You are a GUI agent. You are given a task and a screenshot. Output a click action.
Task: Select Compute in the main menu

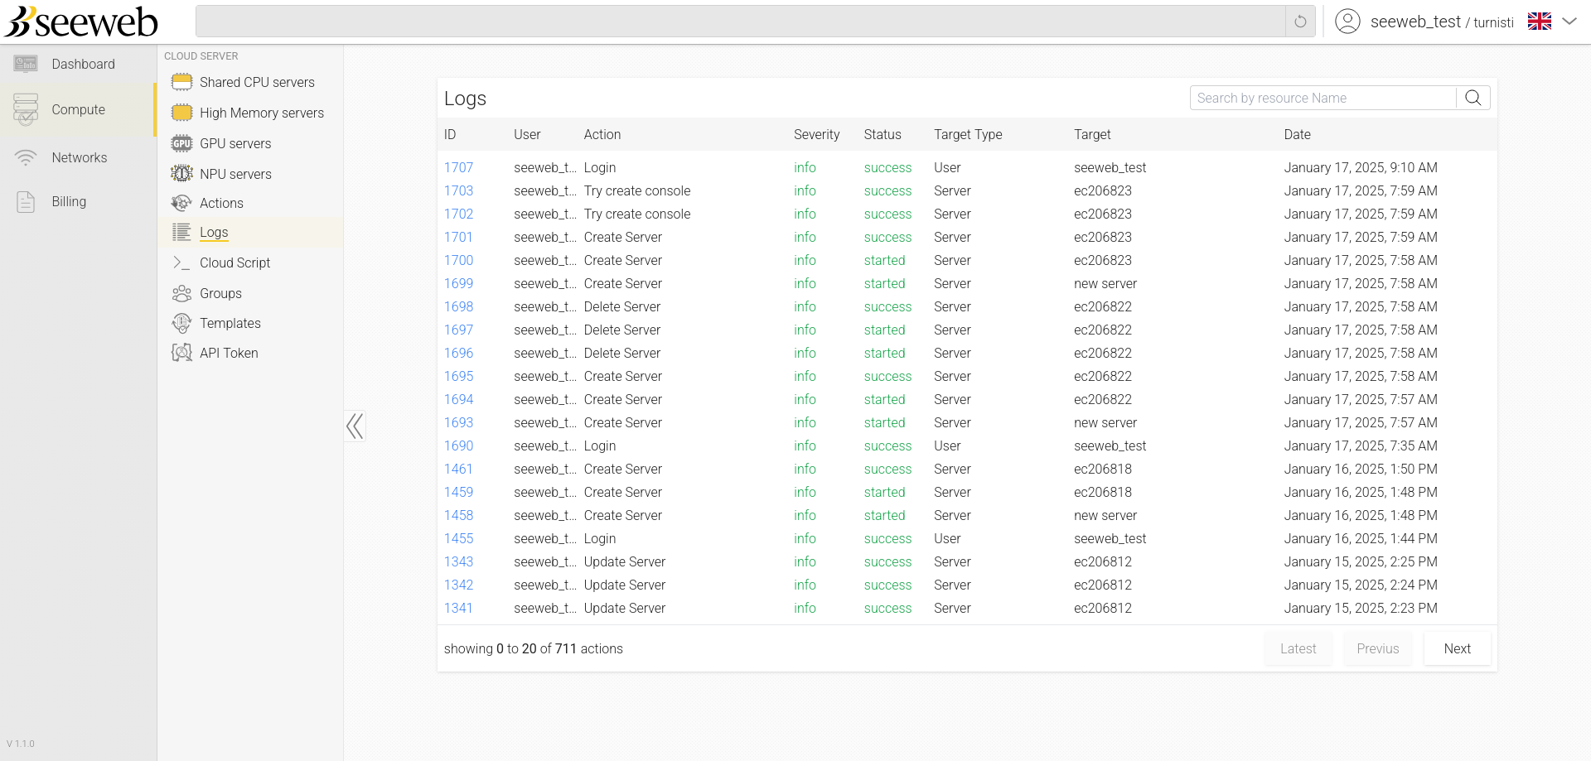[78, 109]
